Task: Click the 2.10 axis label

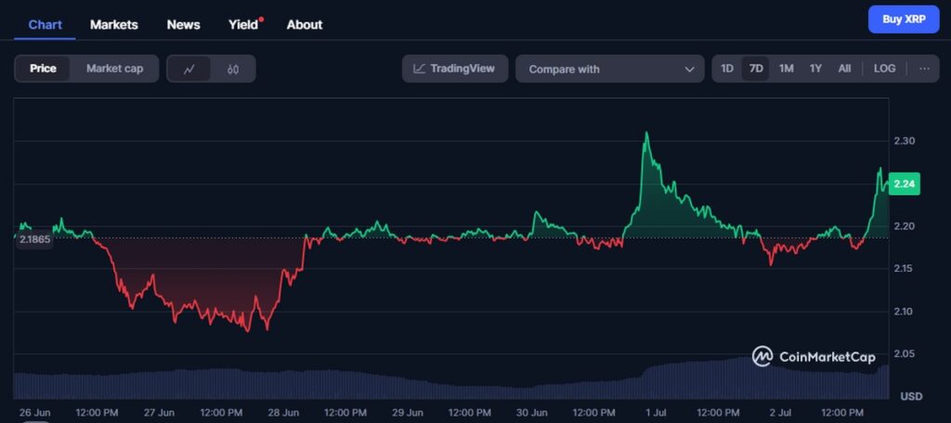Action: point(904,312)
